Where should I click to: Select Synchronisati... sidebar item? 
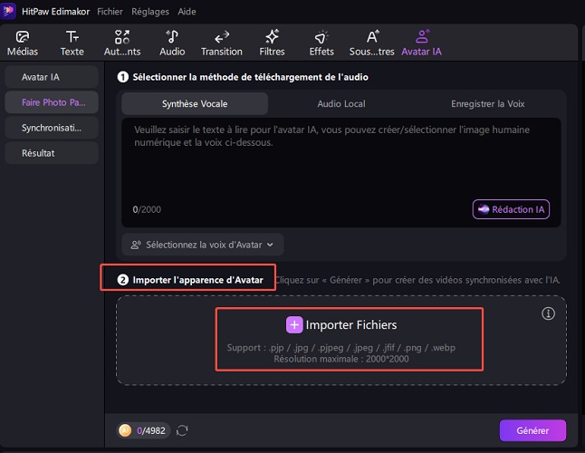[x=52, y=128]
